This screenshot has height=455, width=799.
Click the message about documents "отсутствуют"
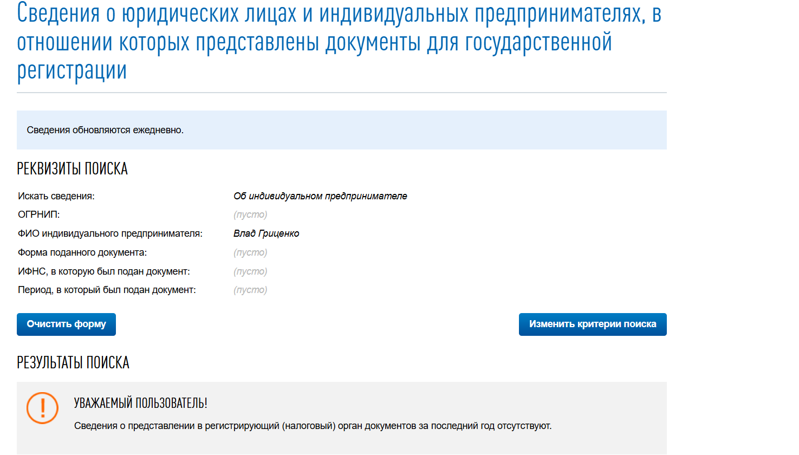click(x=313, y=426)
